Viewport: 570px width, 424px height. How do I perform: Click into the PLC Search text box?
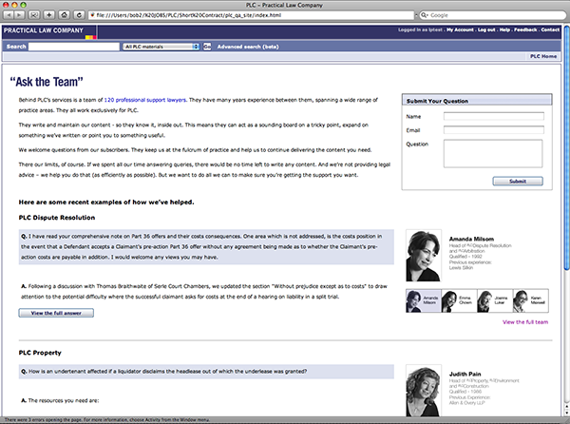[74, 47]
